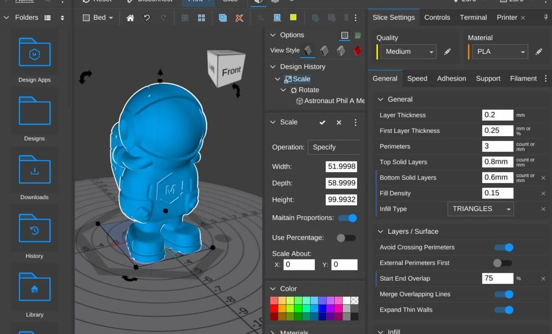Switch to the Terminal tab
The image size is (552, 334).
click(x=473, y=17)
